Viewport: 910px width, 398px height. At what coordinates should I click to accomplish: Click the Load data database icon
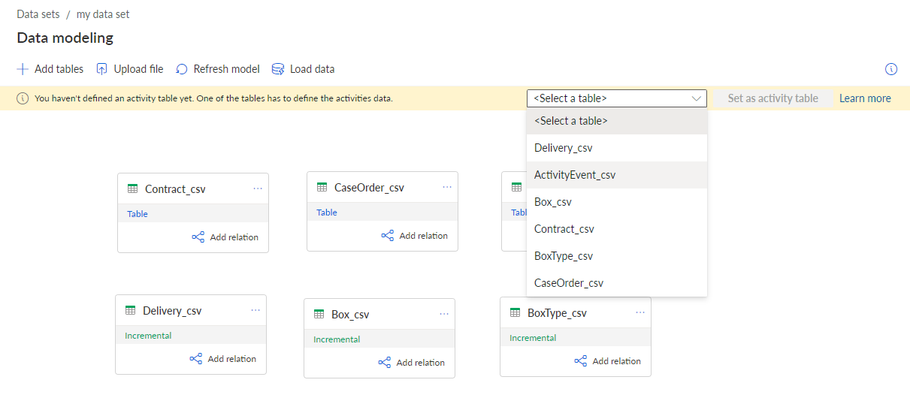click(278, 69)
